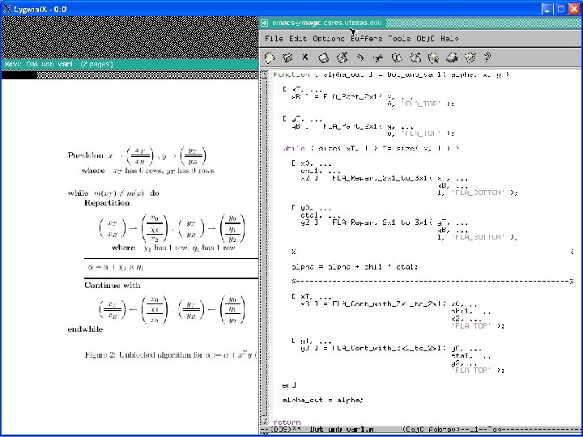
Task: Click the Open directory (dired) toolbar icon
Action: point(287,57)
